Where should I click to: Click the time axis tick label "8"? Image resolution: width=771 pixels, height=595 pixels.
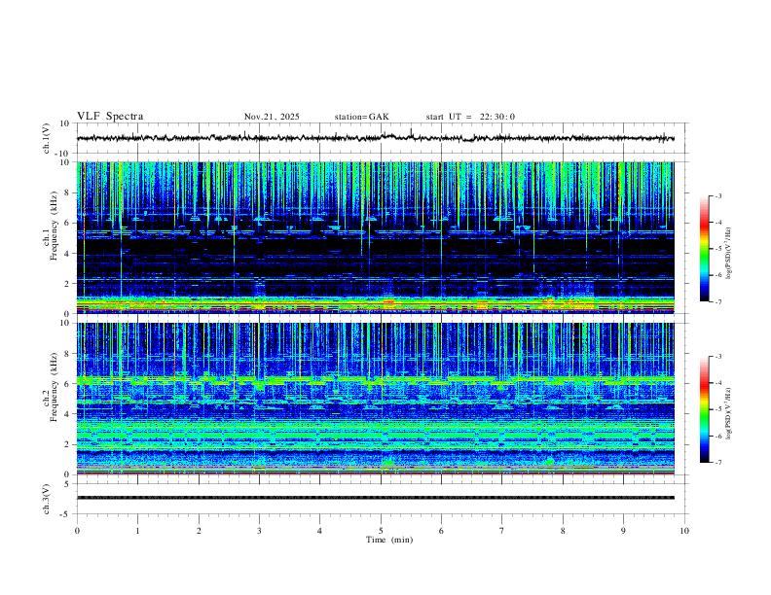click(x=563, y=531)
